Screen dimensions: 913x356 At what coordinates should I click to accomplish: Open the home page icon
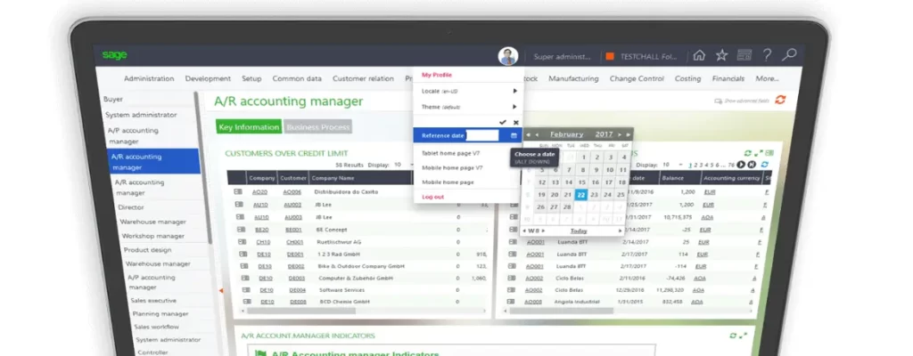(699, 56)
